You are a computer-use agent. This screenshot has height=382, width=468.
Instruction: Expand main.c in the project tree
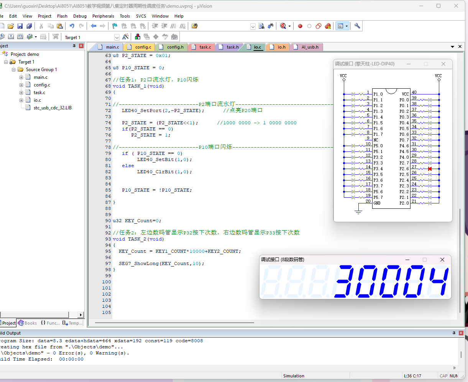click(x=21, y=77)
